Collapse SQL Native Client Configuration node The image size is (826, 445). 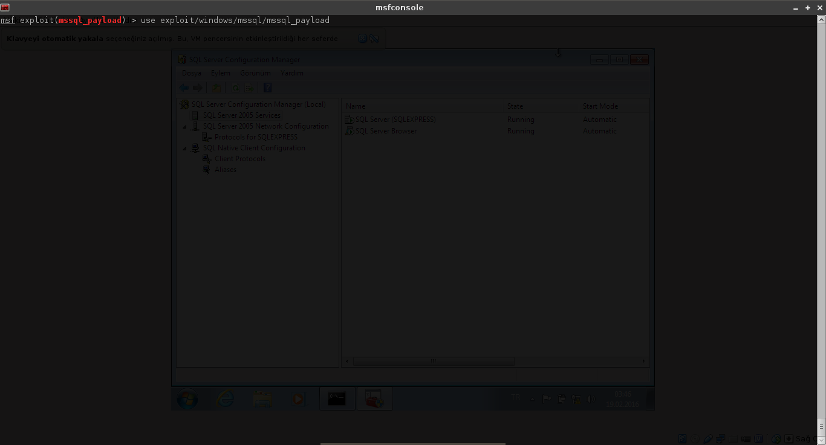[x=185, y=149]
